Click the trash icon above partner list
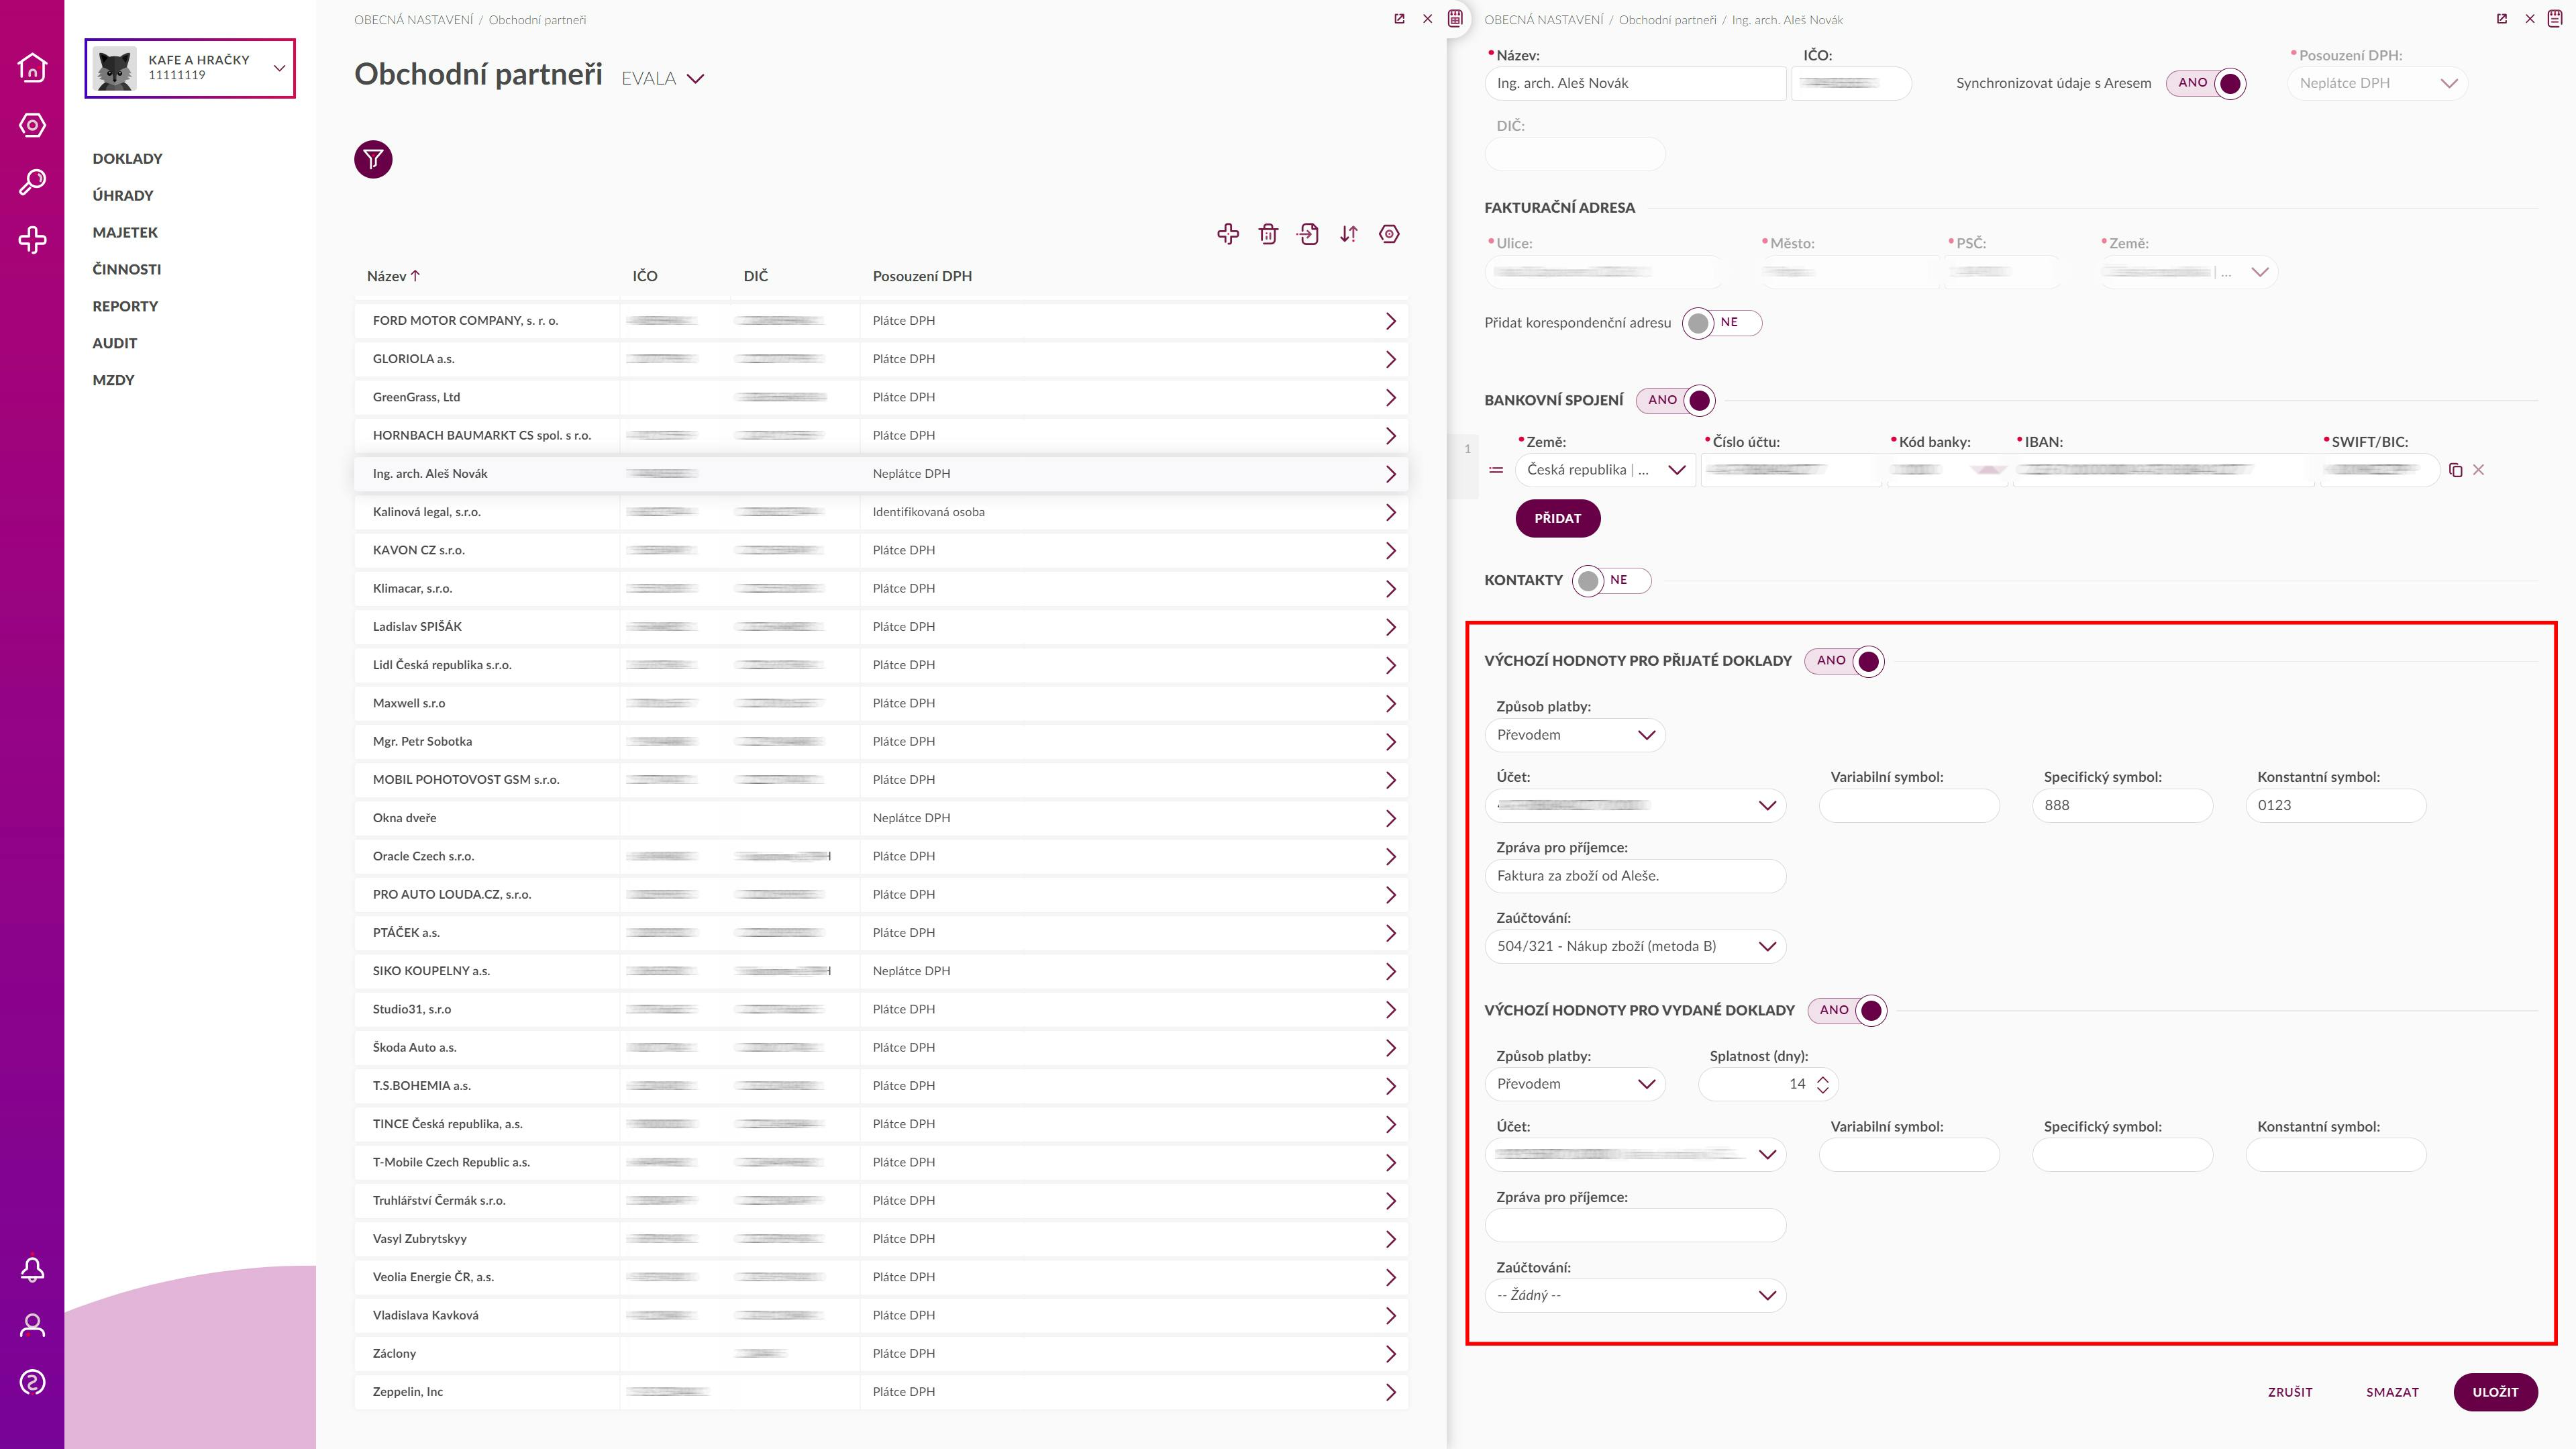Viewport: 2576px width, 1449px height. tap(1268, 234)
